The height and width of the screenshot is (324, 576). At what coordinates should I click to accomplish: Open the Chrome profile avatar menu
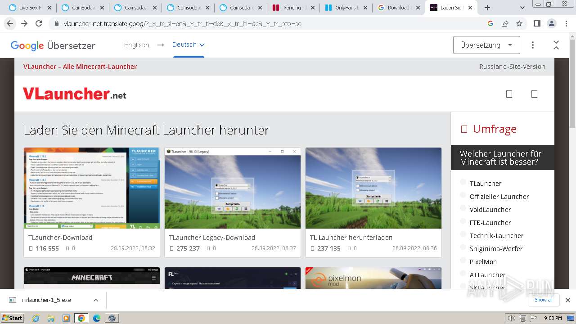pos(551,23)
